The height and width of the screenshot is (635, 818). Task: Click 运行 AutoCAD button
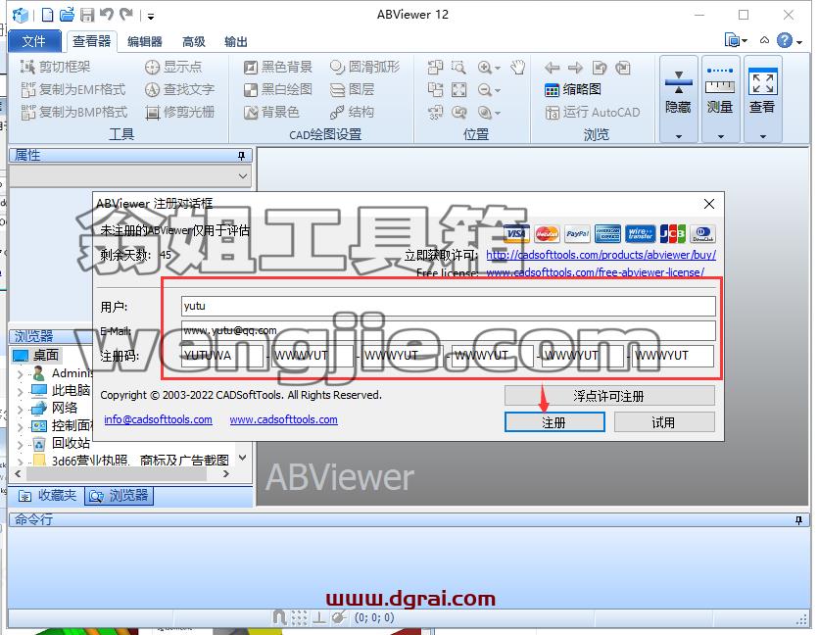click(x=592, y=112)
